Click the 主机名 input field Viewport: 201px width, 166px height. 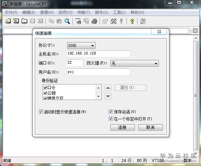[98, 54]
